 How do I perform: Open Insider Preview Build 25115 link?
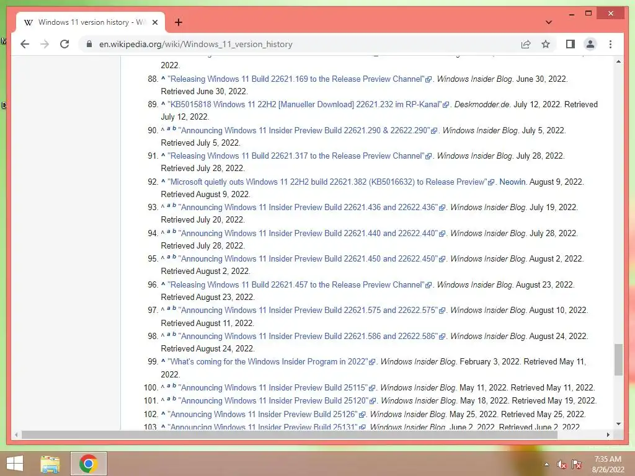point(273,387)
